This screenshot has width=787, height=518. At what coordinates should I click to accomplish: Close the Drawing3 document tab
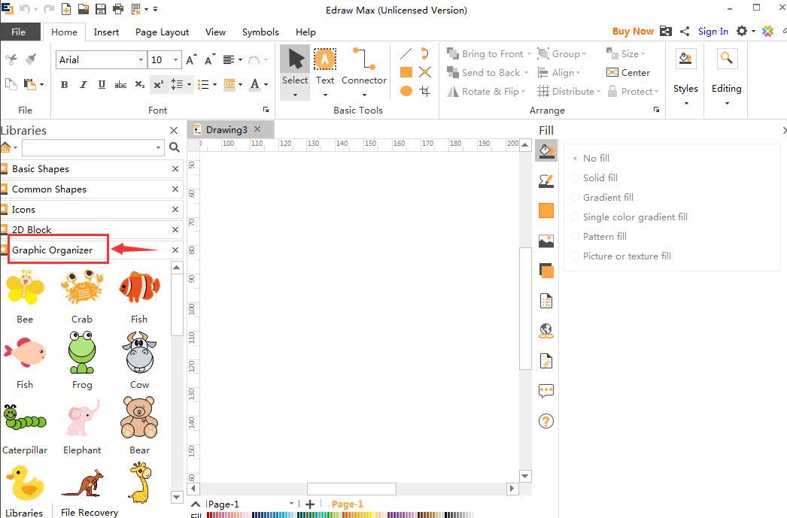(x=257, y=129)
